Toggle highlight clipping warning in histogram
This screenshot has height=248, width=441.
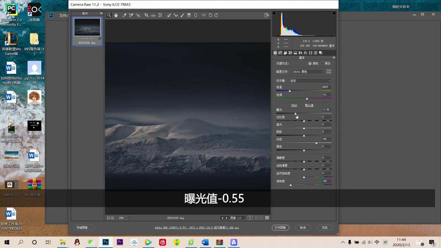(x=334, y=13)
